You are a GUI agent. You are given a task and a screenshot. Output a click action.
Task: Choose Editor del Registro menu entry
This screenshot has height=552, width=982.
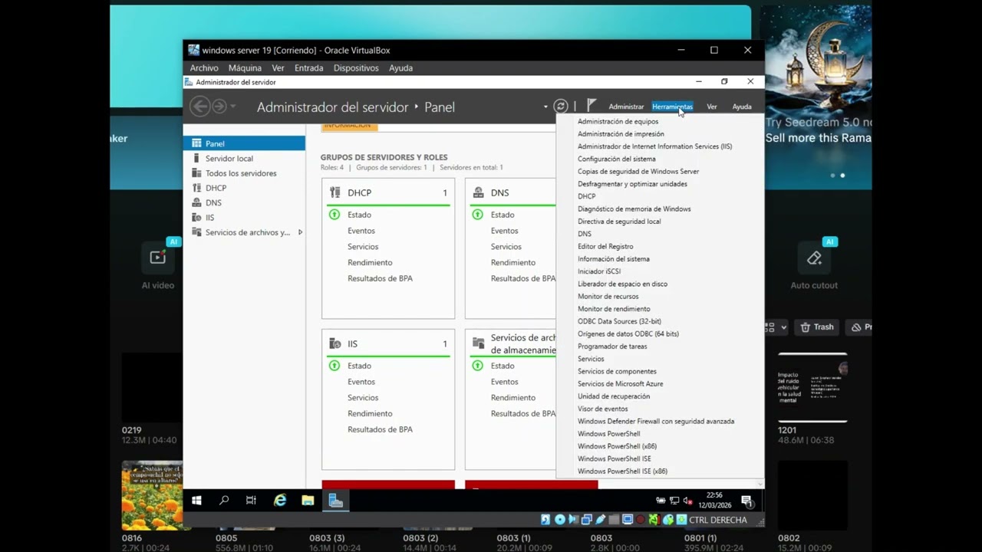(x=605, y=246)
